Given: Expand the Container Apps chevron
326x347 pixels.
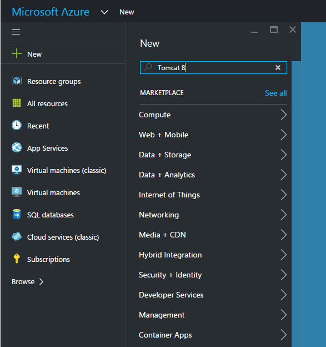Looking at the screenshot, I should point(284,335).
